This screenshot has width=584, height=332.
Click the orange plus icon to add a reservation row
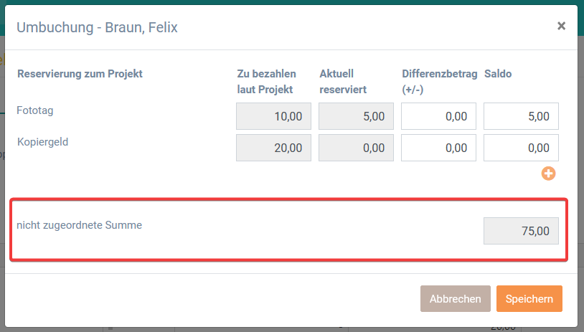[549, 173]
